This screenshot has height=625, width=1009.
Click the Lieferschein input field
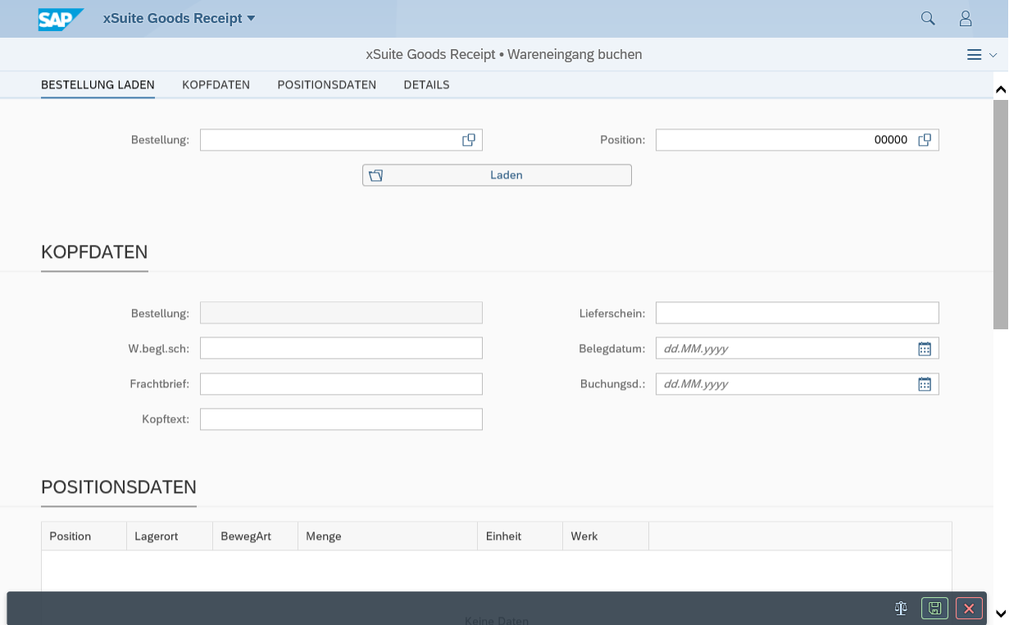click(796, 312)
